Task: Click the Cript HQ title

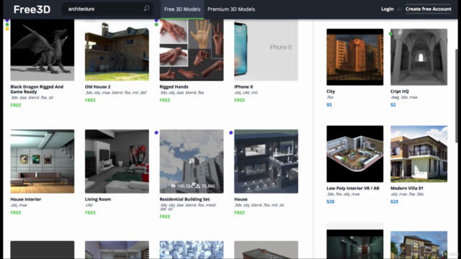Action: 400,91
